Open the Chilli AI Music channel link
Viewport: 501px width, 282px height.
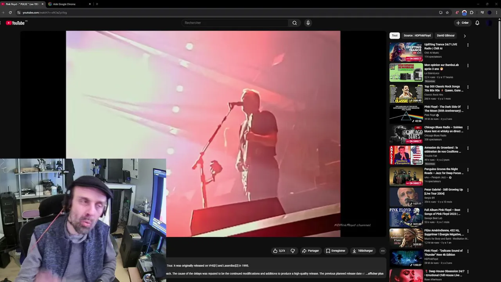[432, 53]
